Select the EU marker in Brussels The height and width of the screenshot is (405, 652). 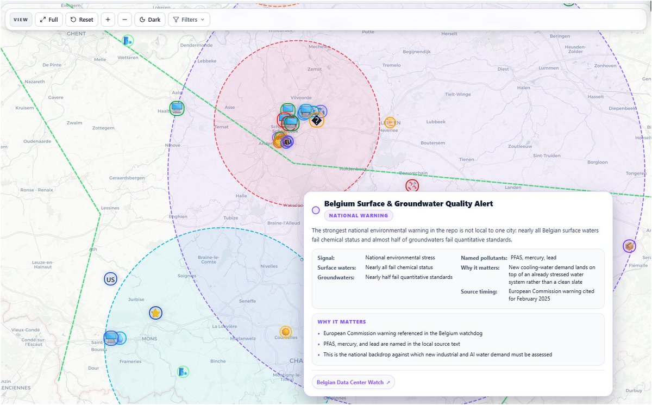[287, 141]
